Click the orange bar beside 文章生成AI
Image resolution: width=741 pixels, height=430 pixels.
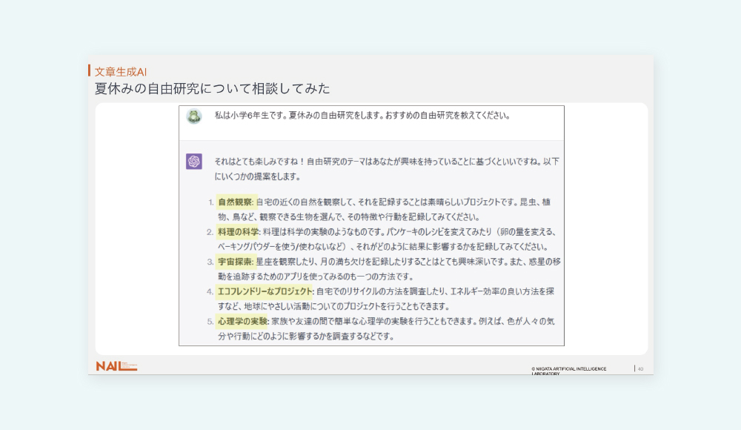[90, 70]
